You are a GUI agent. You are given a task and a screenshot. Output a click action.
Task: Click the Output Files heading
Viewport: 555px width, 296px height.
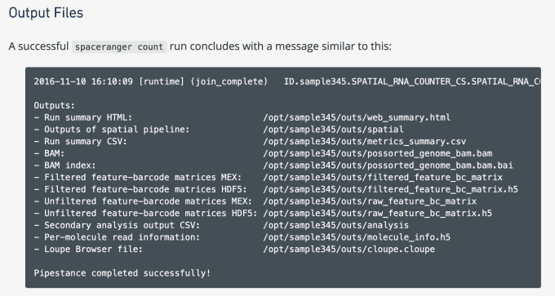(46, 13)
